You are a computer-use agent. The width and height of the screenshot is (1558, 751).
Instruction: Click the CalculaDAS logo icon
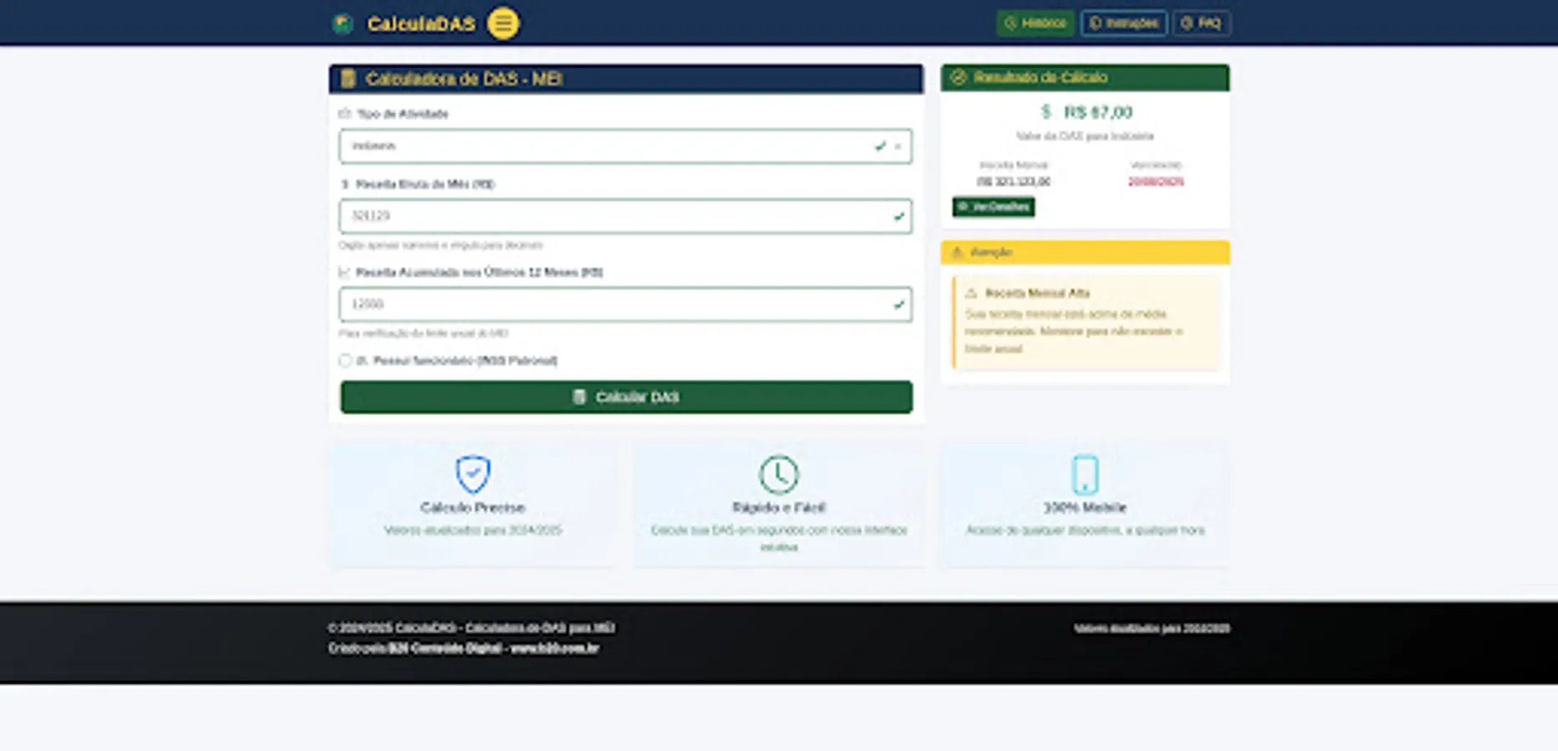click(x=342, y=23)
